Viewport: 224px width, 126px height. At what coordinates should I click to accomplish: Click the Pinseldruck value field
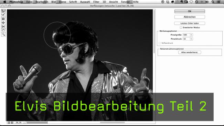(x=186, y=39)
